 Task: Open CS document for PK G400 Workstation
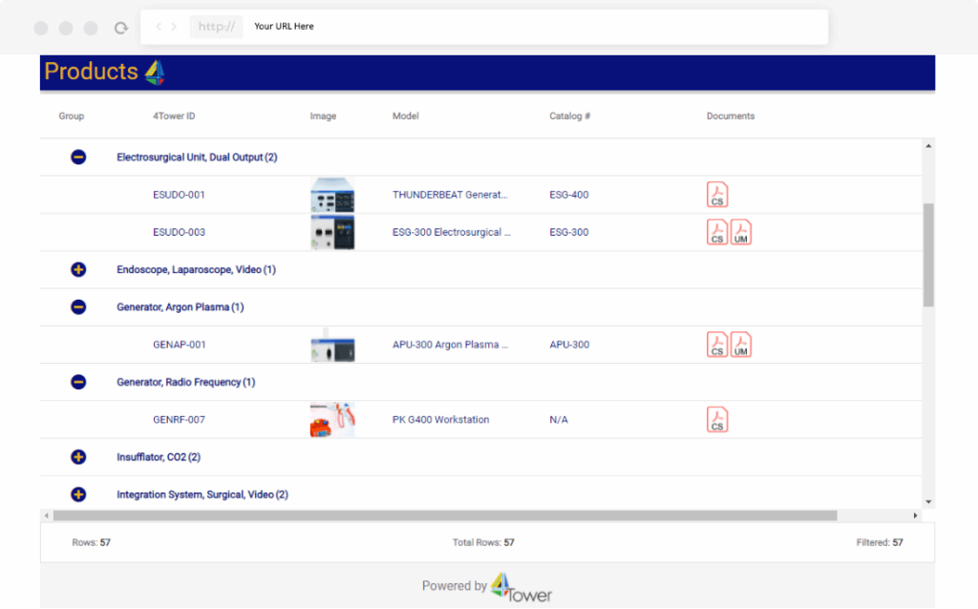717,419
